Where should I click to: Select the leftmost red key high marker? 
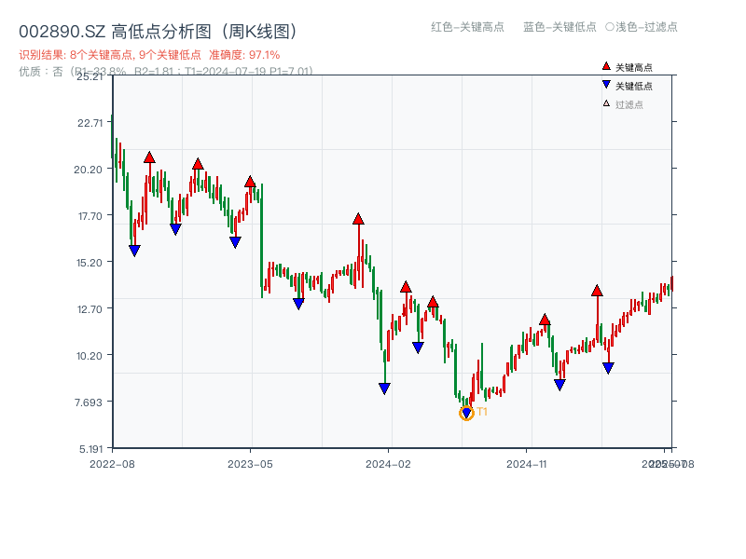coord(149,157)
